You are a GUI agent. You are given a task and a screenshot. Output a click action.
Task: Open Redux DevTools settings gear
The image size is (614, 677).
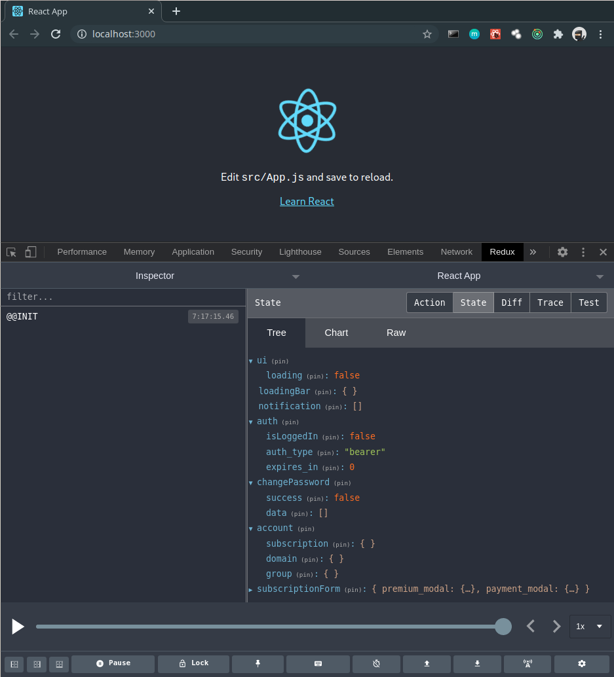(582, 664)
